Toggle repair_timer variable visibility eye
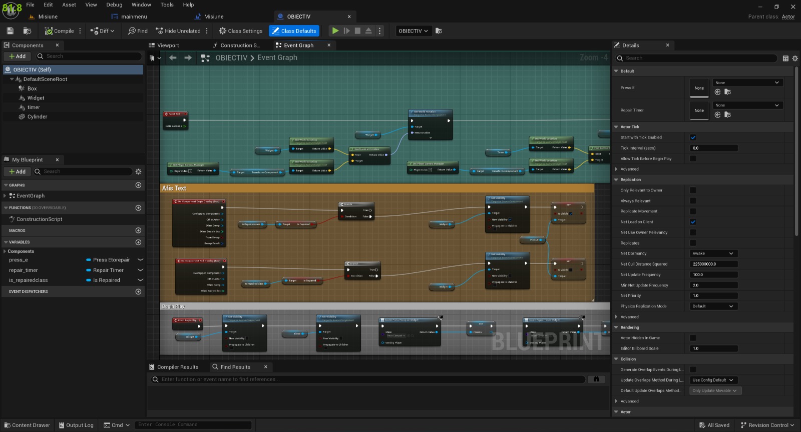 [x=140, y=270]
